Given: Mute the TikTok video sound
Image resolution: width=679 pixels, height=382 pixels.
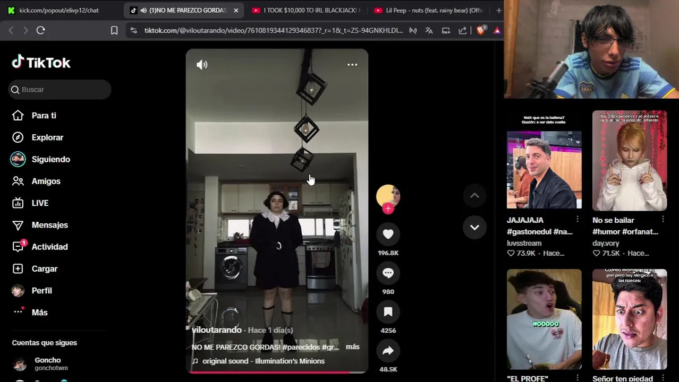Looking at the screenshot, I should (202, 65).
